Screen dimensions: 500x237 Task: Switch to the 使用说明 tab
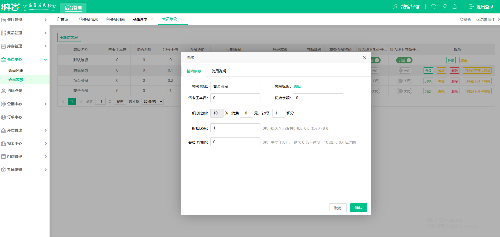(x=219, y=71)
